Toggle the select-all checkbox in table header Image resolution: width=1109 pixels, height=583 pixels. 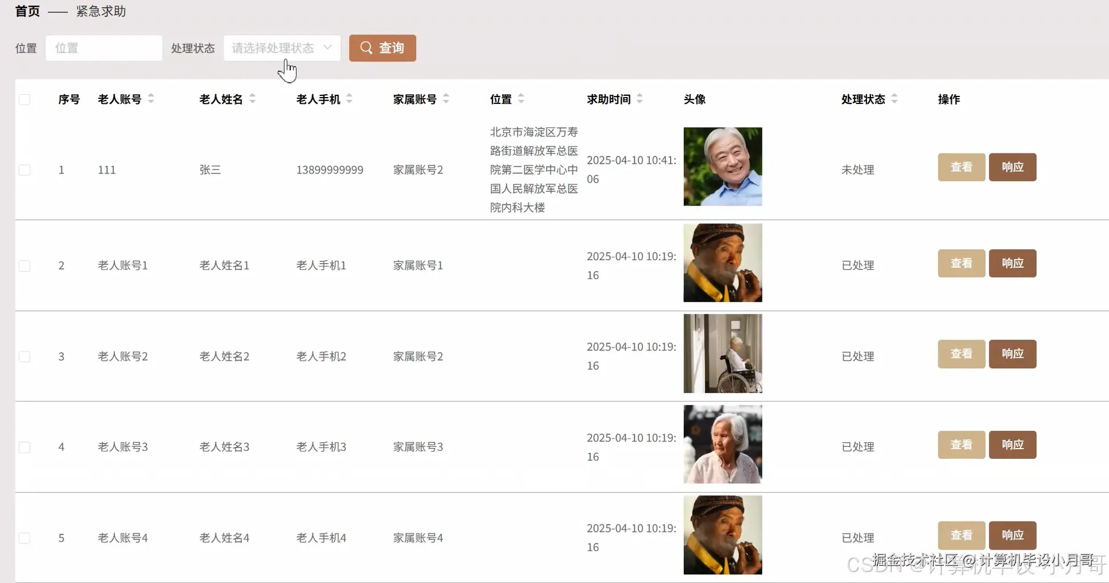[x=24, y=99]
